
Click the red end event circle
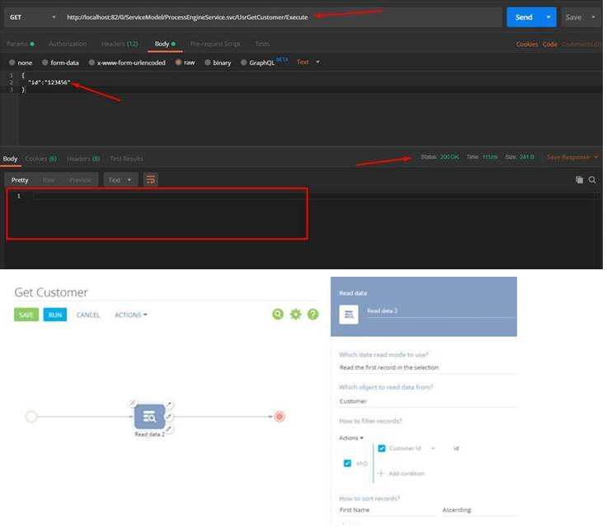coord(280,417)
